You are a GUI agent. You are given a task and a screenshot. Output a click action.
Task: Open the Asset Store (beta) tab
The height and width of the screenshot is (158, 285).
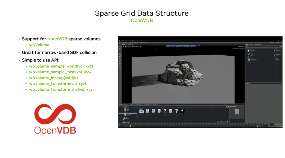(147, 105)
